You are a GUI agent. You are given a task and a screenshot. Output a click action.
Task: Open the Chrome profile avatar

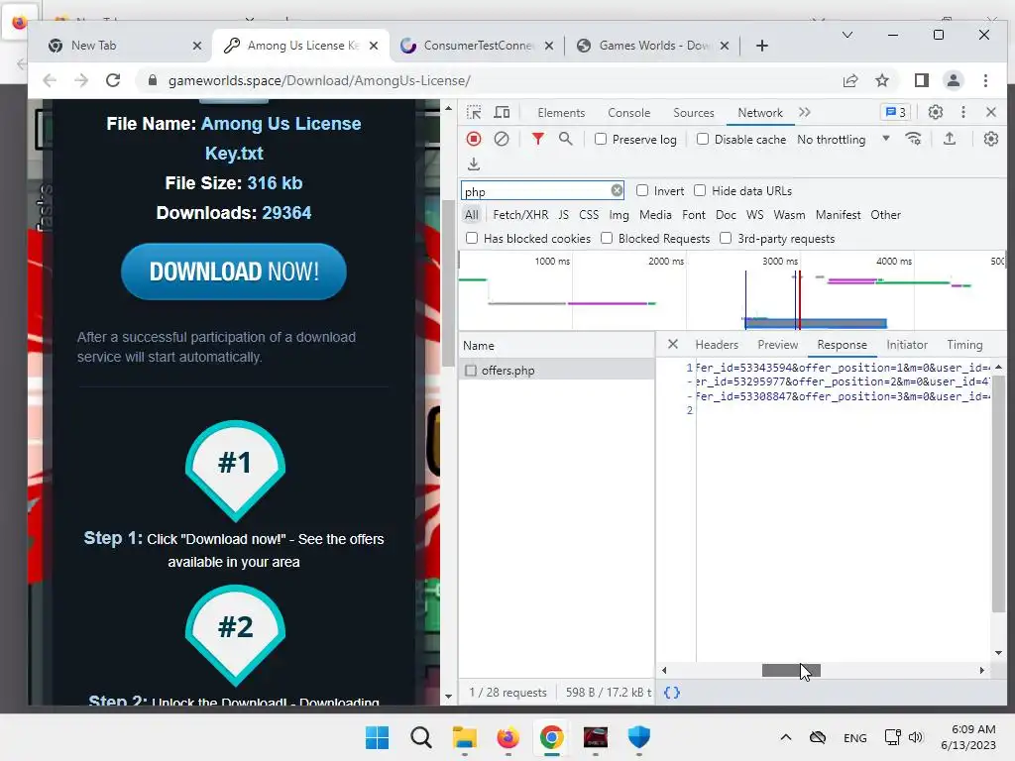(x=953, y=81)
